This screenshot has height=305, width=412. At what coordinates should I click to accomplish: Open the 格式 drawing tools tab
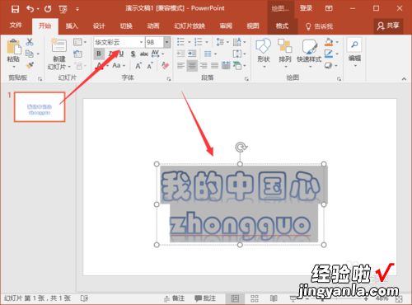[x=282, y=26]
